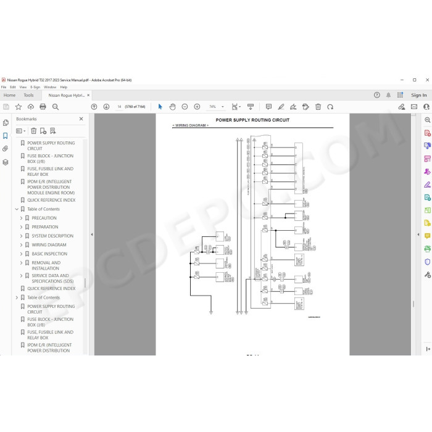
Task: Upload file to cloud icon
Action: click(31, 107)
